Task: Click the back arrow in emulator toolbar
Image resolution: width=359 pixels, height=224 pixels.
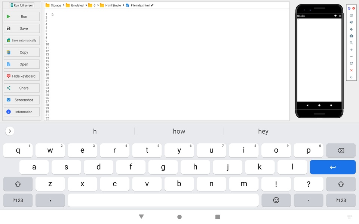Action: pos(351,77)
